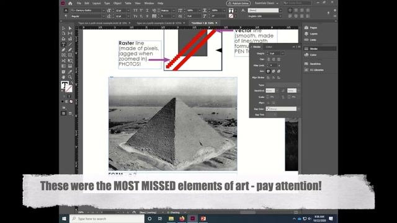Select the Selection tool arrow
Image resolution: width=397 pixels, height=223 pixels.
(63, 28)
